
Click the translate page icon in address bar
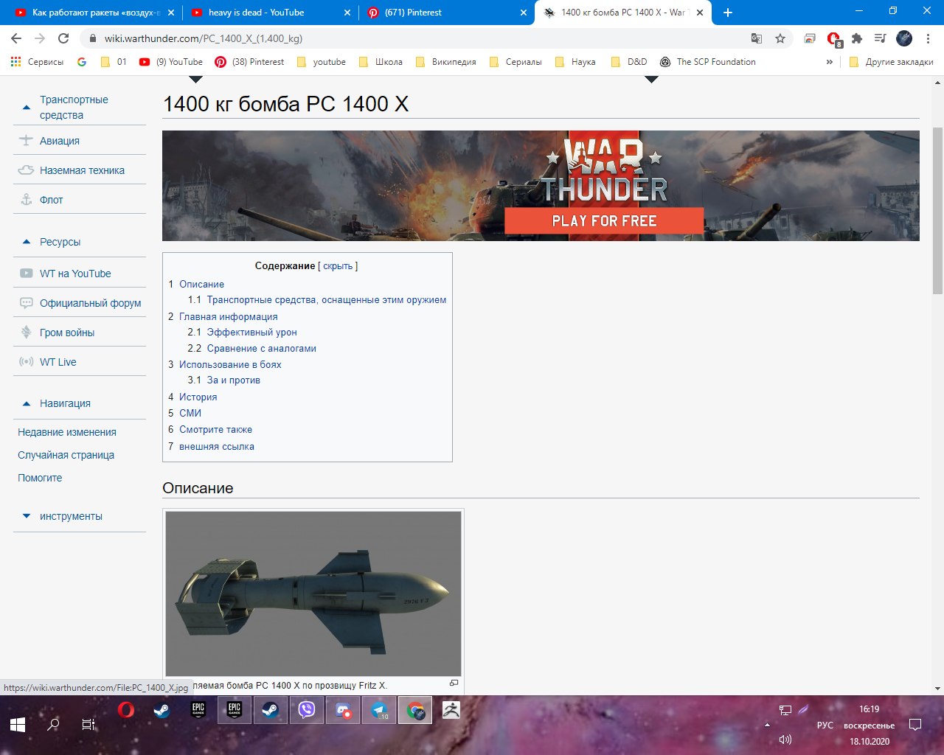756,38
